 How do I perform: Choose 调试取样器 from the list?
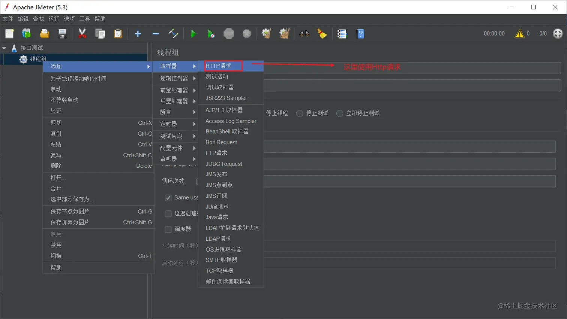231,87
